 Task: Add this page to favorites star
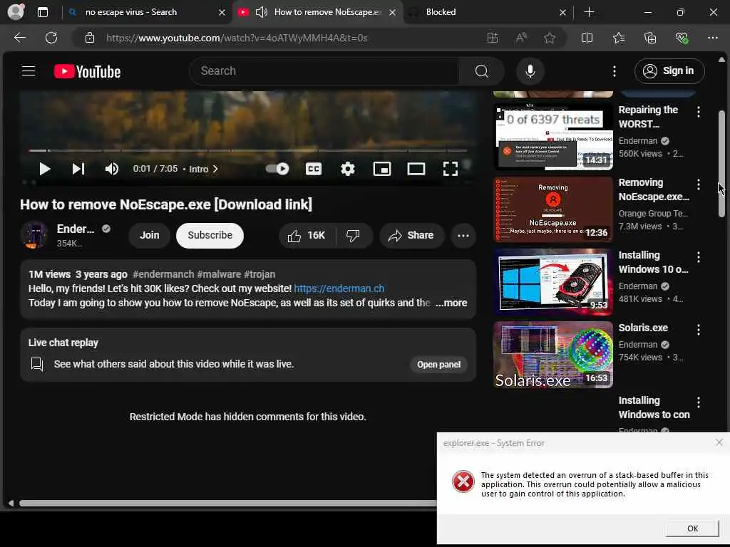(550, 38)
